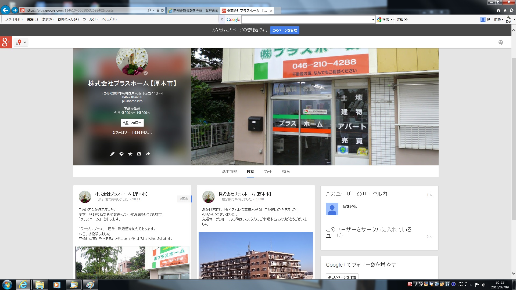516x290 pixels.
Task: Click the Action Center flag tray icon
Action: (x=477, y=285)
